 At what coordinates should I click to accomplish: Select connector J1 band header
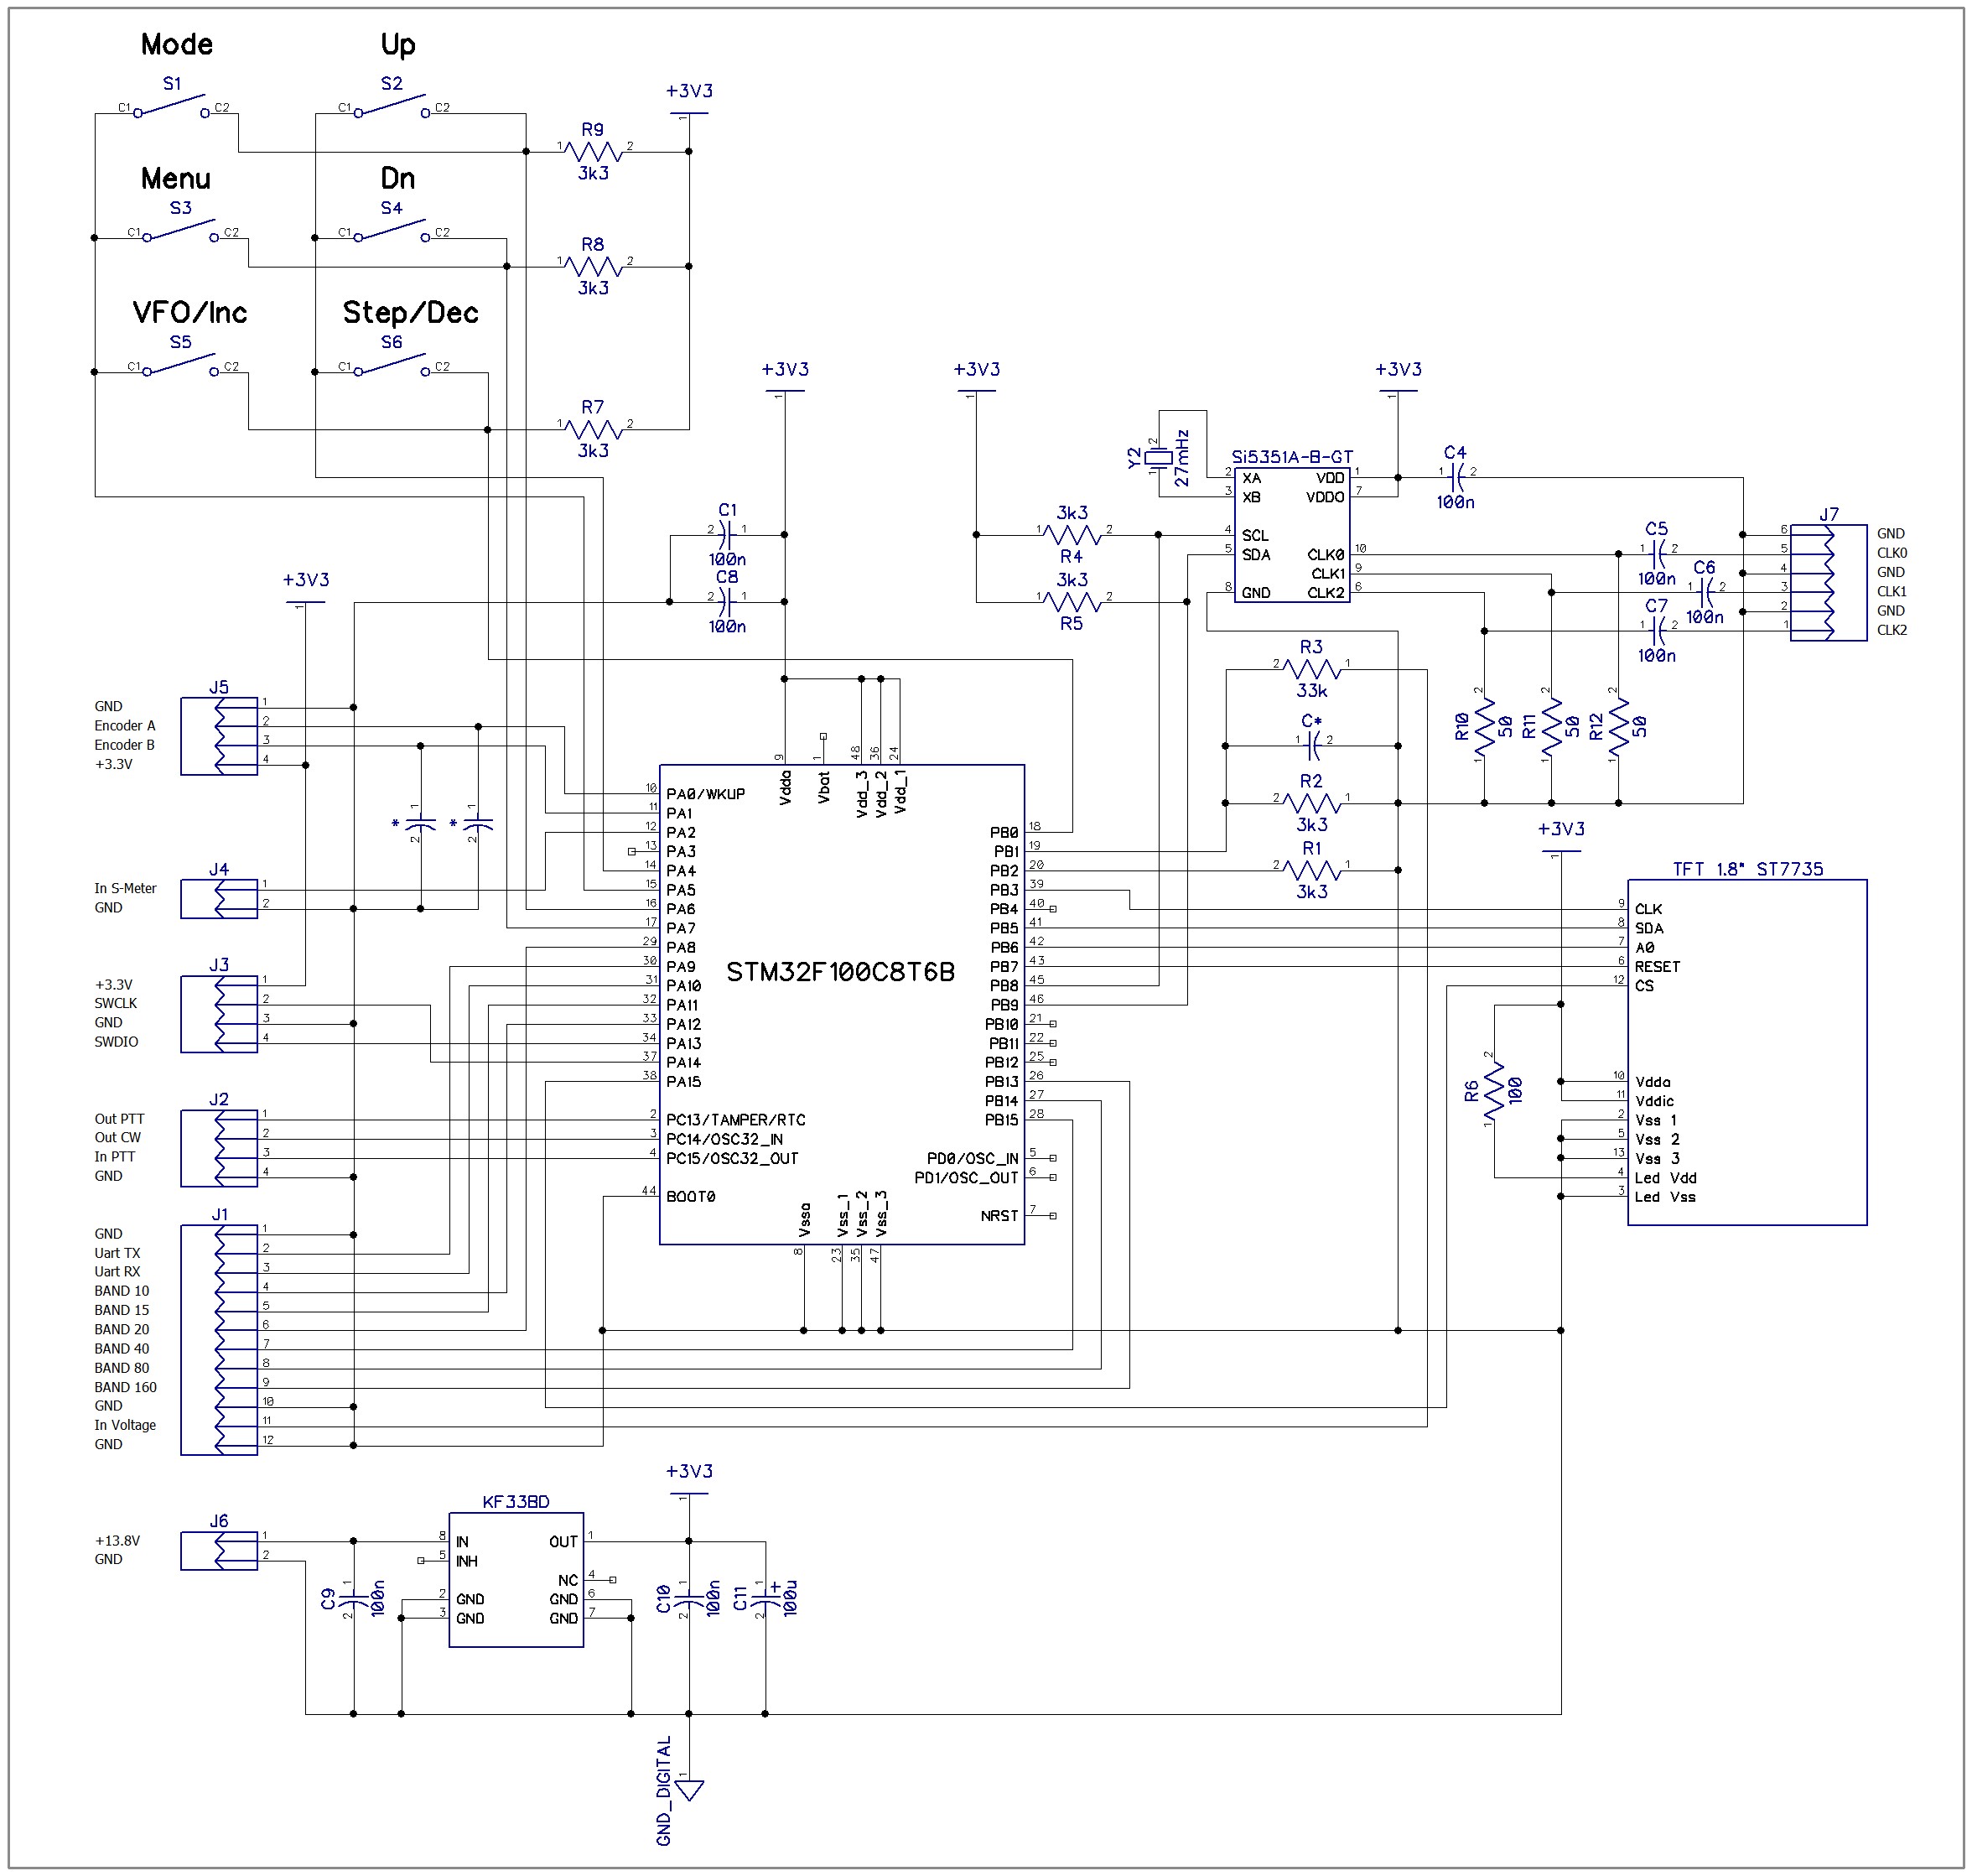[219, 1339]
